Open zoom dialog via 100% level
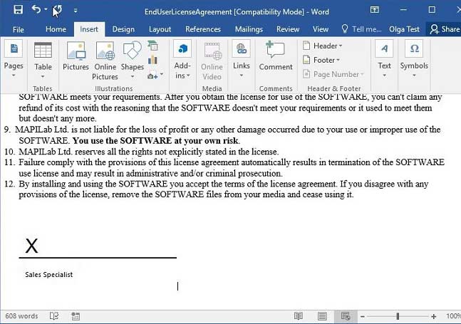 coord(453,316)
